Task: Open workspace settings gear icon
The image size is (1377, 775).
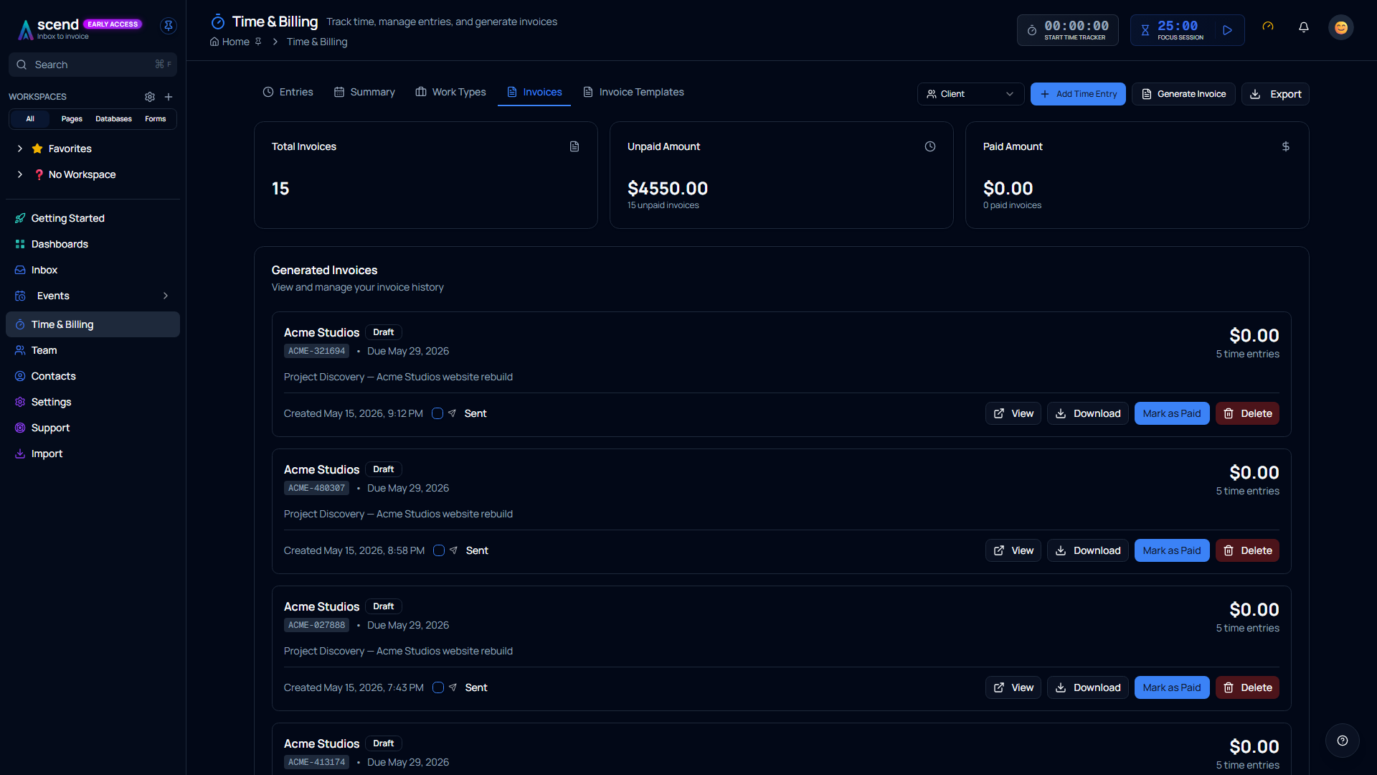Action: click(x=150, y=97)
